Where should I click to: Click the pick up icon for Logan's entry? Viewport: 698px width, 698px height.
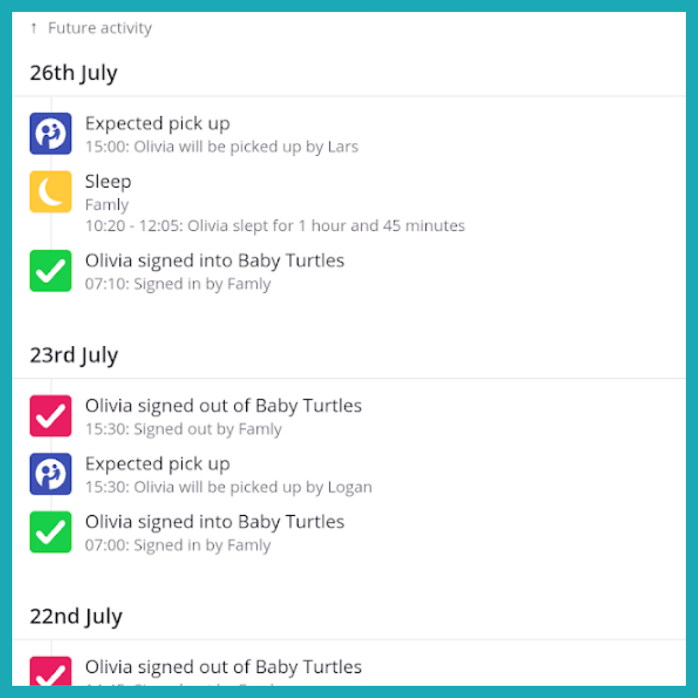tap(50, 474)
